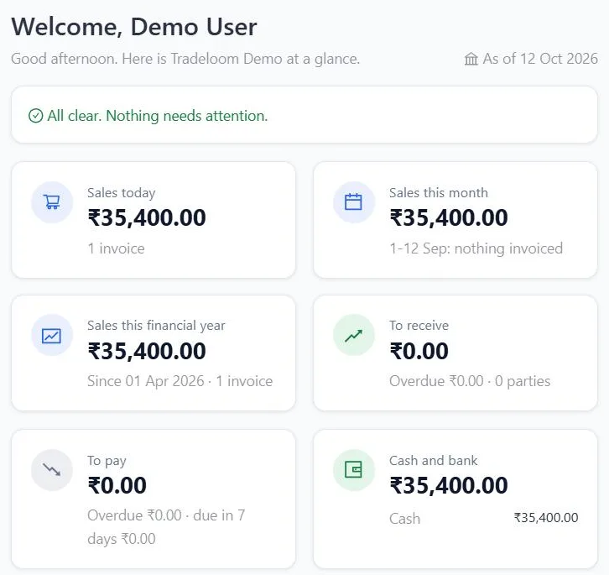Viewport: 609px width, 575px height.
Task: Click the large ₹35,400.00 under Cash and bank
Action: 449,485
